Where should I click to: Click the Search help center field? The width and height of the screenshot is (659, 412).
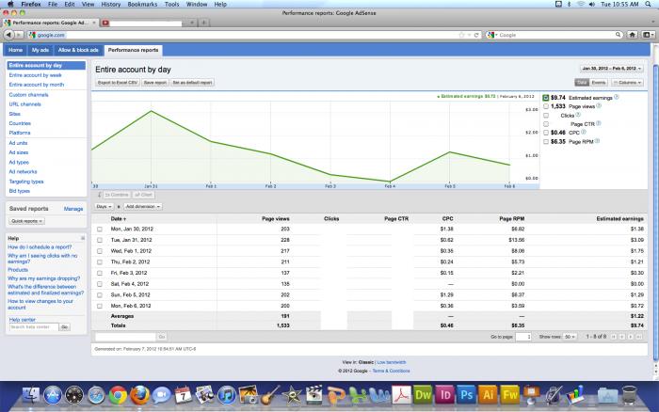34,327
